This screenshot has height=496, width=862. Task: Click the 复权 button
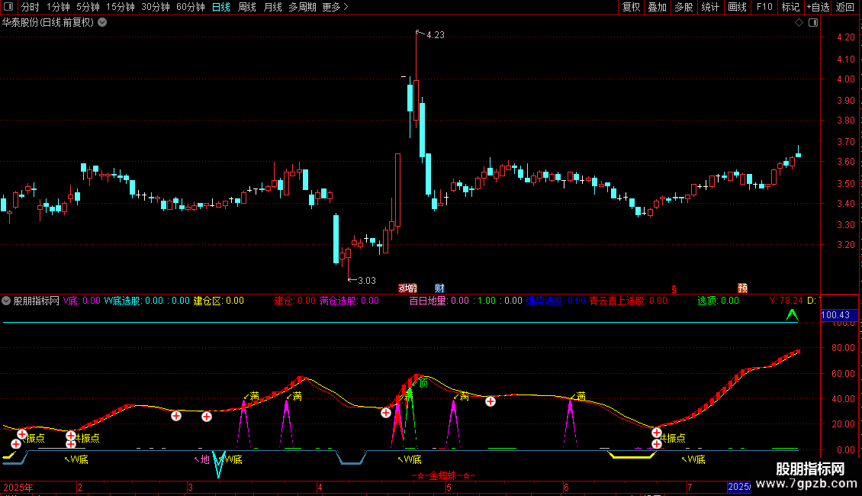coord(631,7)
